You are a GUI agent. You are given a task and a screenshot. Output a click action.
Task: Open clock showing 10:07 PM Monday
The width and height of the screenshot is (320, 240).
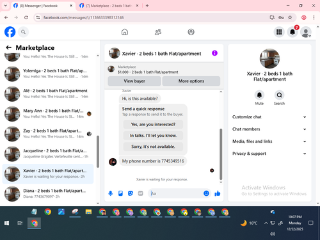coord(295,223)
